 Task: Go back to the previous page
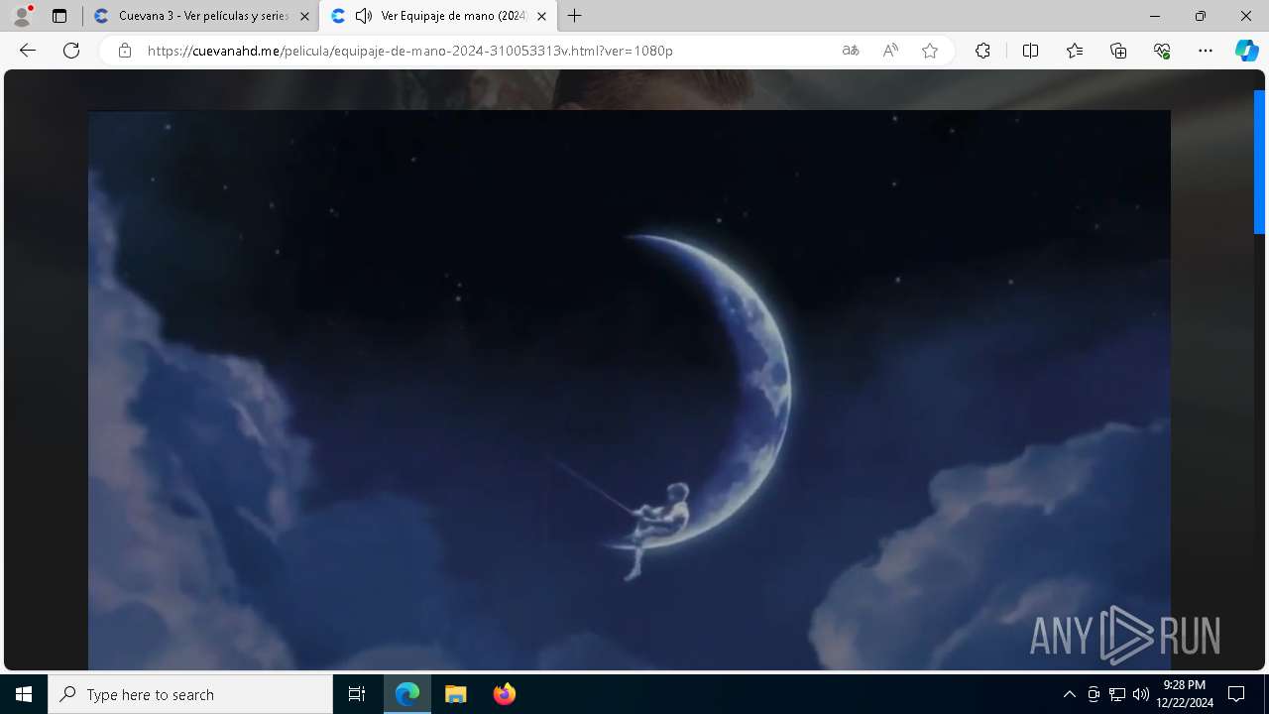pos(28,51)
